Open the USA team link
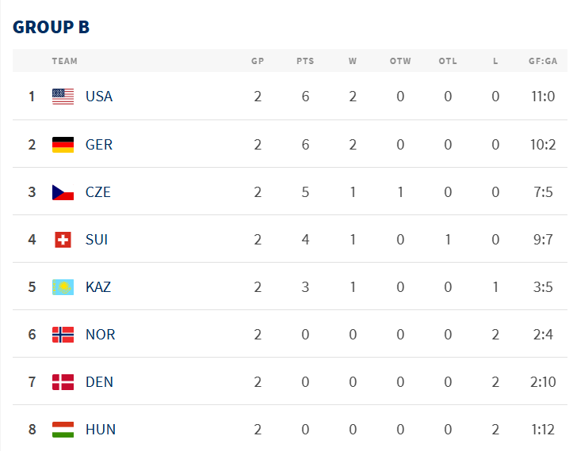 coord(99,97)
